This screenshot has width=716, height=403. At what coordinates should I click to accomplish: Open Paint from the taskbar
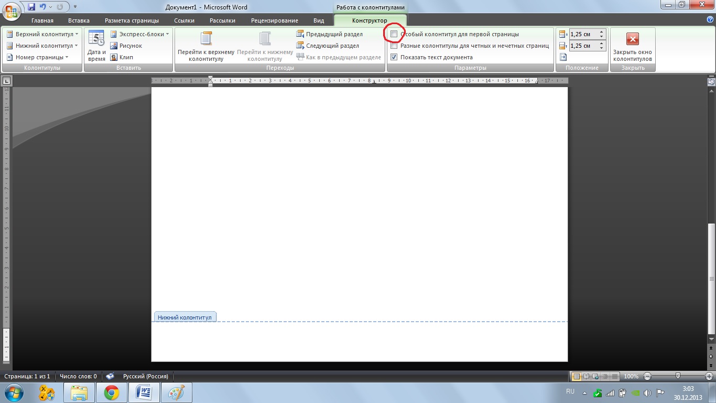(177, 393)
